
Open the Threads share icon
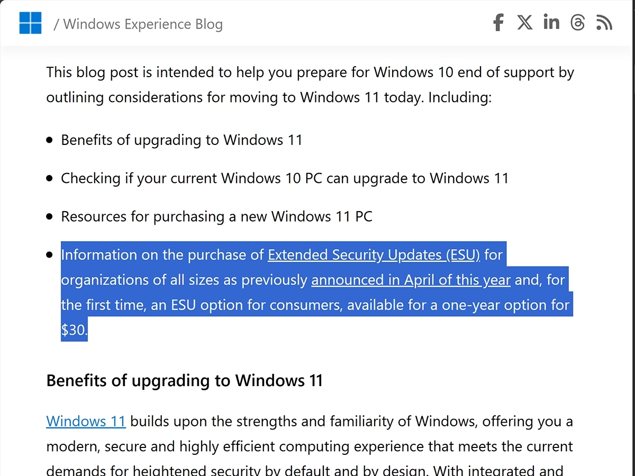click(x=578, y=23)
